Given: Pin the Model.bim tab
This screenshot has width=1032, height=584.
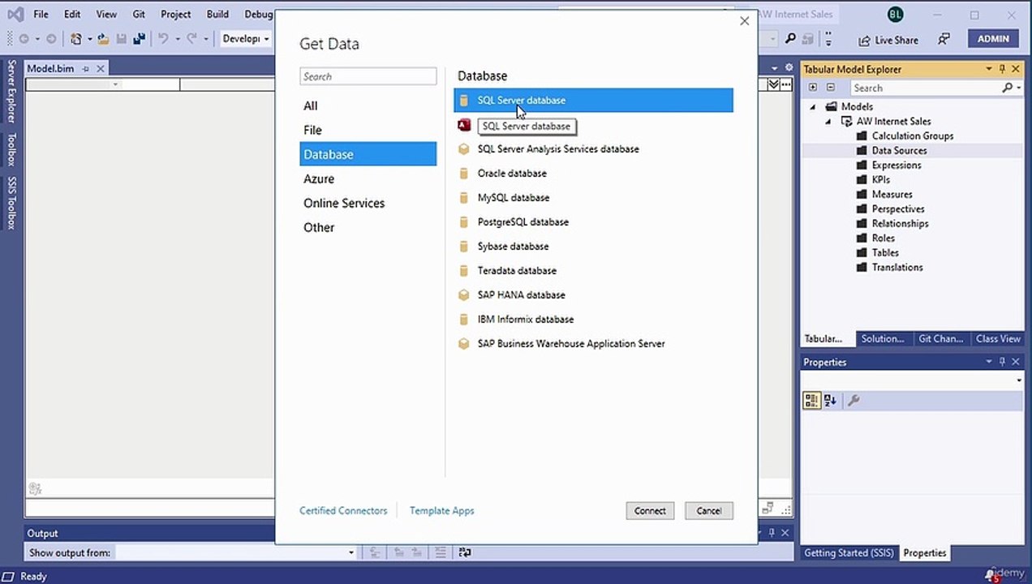Looking at the screenshot, I should point(86,69).
